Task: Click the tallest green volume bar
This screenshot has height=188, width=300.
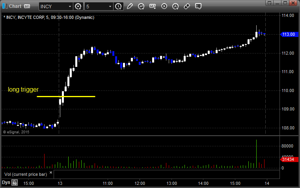Action: click(x=256, y=154)
